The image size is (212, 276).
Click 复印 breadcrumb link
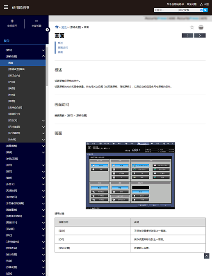64,27
